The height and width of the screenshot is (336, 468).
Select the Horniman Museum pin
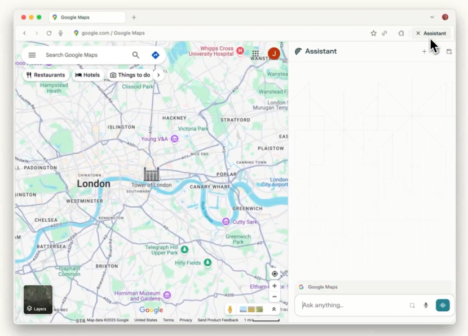coord(167,295)
